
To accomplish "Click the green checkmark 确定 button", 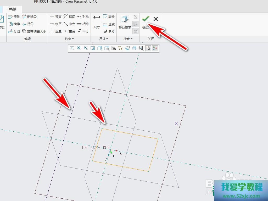I will pos(146,19).
